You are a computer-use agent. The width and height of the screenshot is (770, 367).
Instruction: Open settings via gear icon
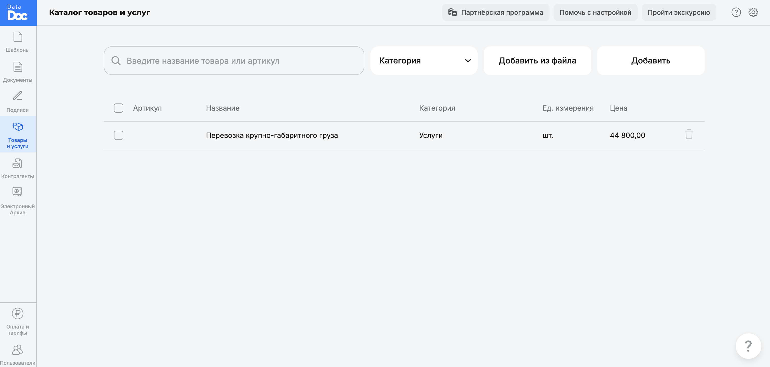[753, 12]
